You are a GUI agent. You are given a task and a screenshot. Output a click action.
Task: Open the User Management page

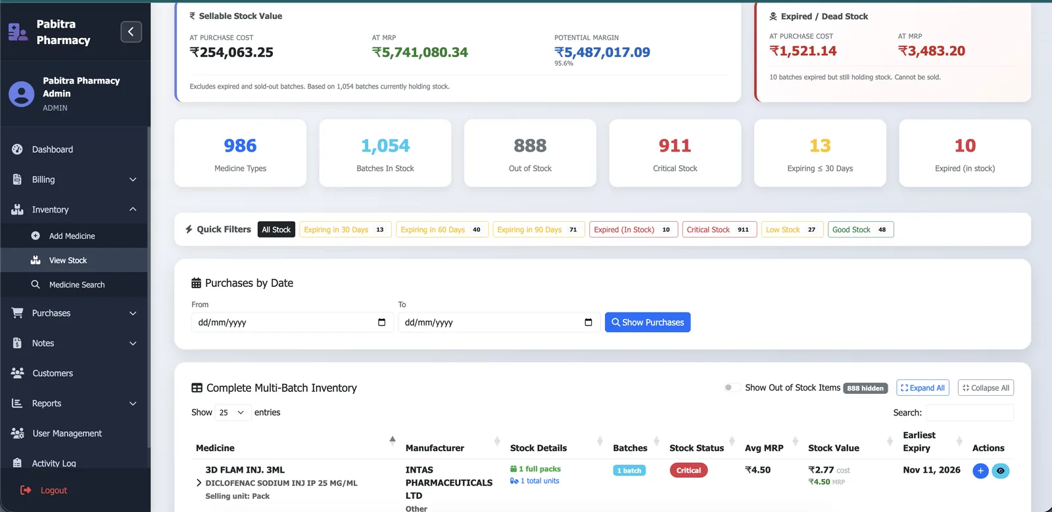pyautogui.click(x=74, y=433)
